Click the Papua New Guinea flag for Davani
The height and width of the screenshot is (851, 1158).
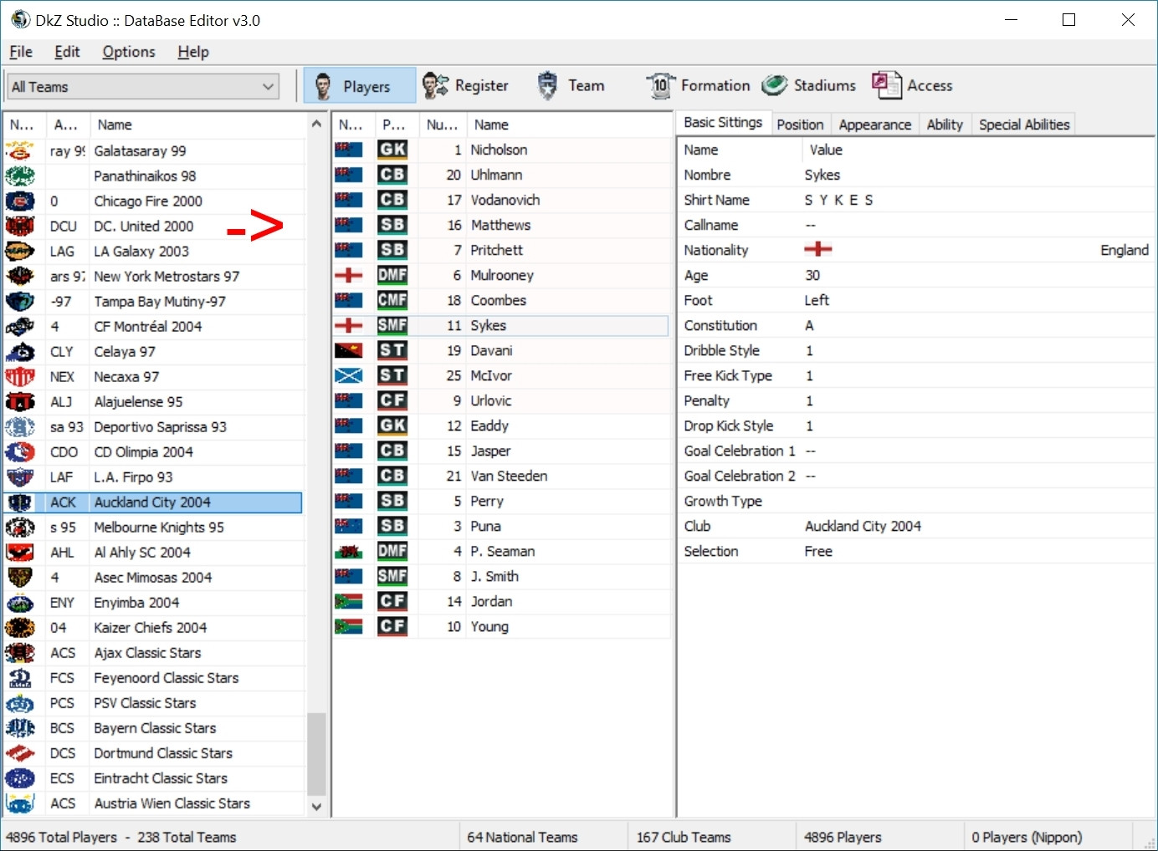349,350
